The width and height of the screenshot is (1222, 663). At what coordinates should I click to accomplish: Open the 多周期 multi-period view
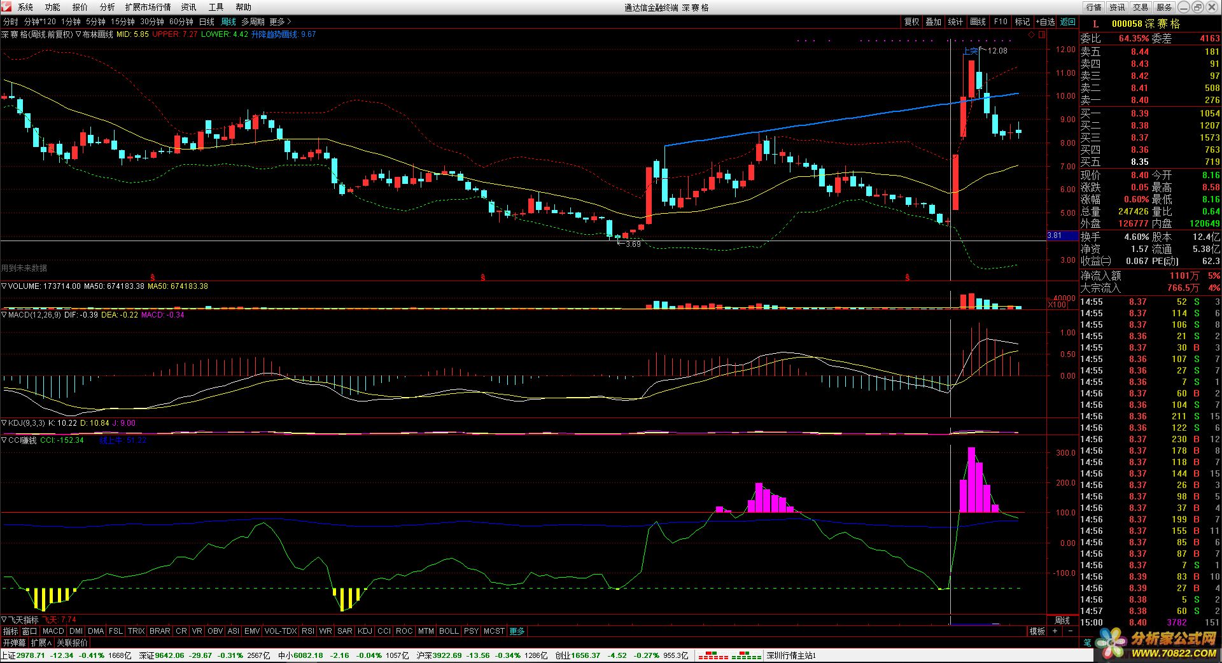253,22
